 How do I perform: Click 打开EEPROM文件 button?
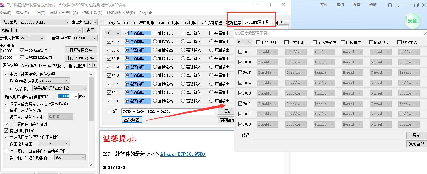point(81,58)
